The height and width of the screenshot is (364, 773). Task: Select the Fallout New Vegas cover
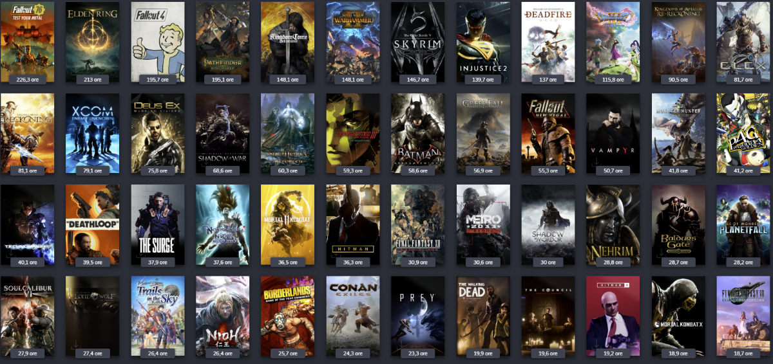[548, 134]
